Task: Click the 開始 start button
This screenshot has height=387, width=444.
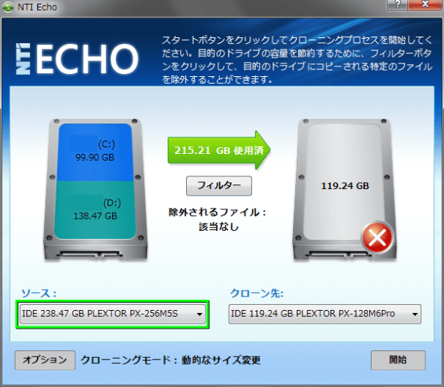Action: point(398,360)
